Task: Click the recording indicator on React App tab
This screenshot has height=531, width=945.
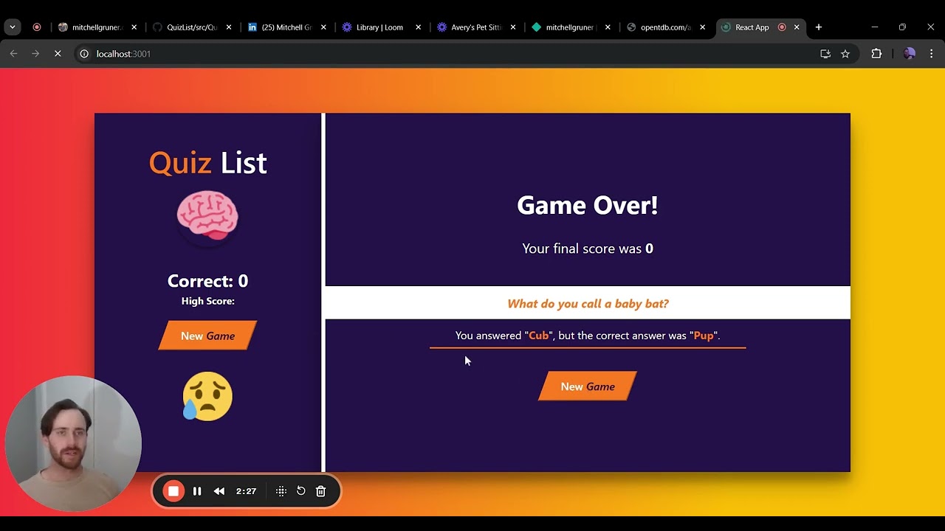Action: tap(782, 27)
